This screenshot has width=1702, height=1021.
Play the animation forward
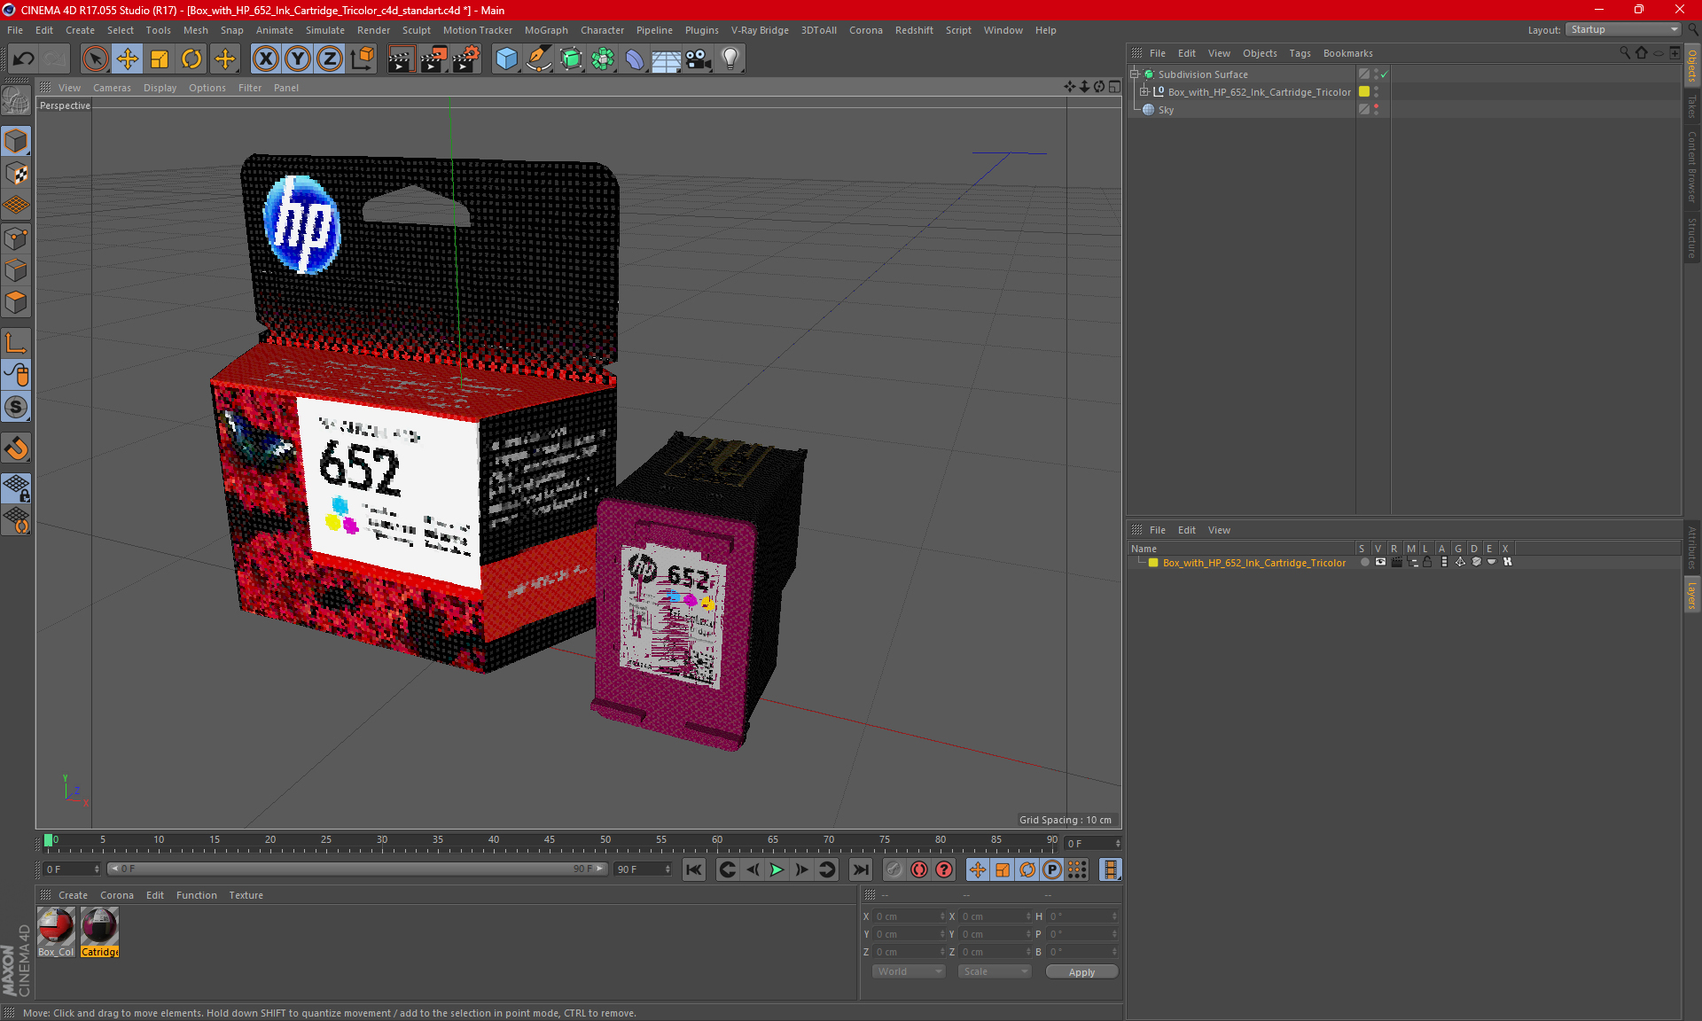777,869
